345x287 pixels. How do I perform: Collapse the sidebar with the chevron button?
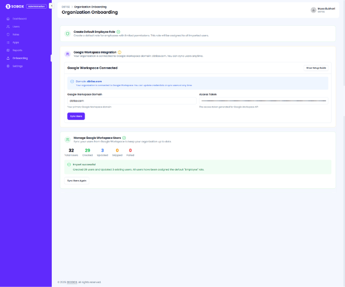pyautogui.click(x=51, y=6)
